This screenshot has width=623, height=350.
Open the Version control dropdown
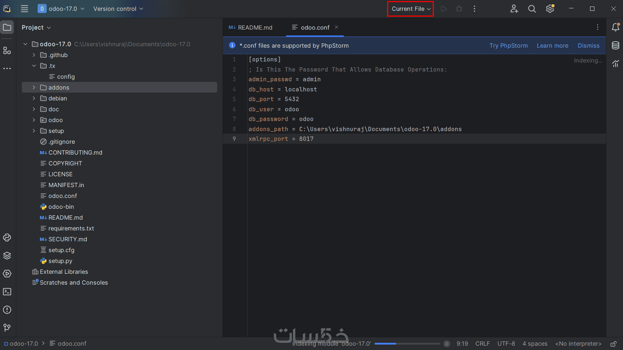coord(118,9)
